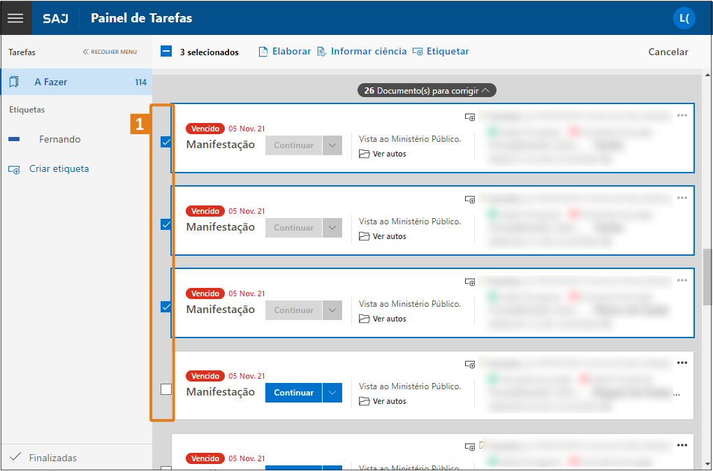Open the Finalizadas section
The height and width of the screenshot is (471, 713).
52,458
